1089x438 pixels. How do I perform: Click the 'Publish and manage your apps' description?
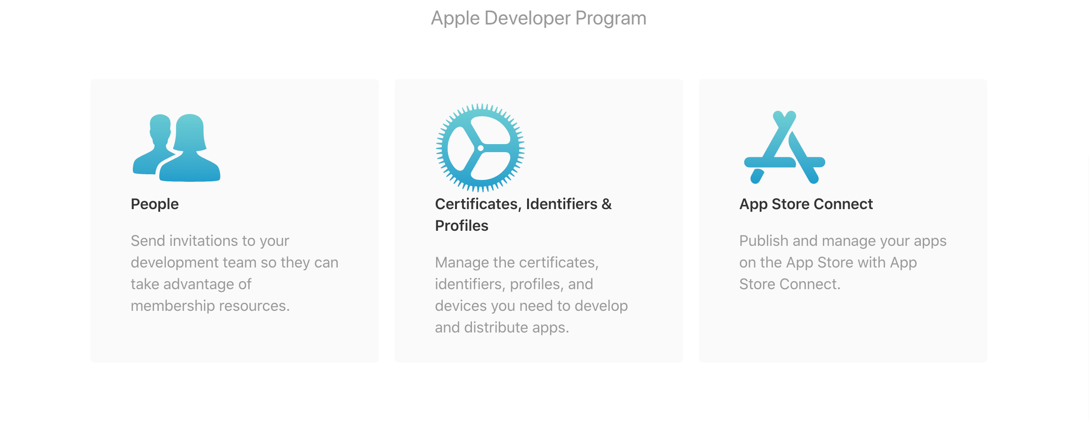tap(843, 262)
